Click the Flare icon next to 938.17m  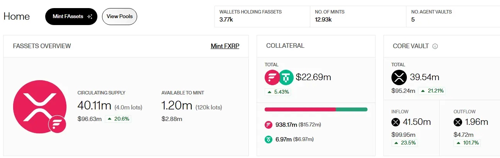click(269, 125)
